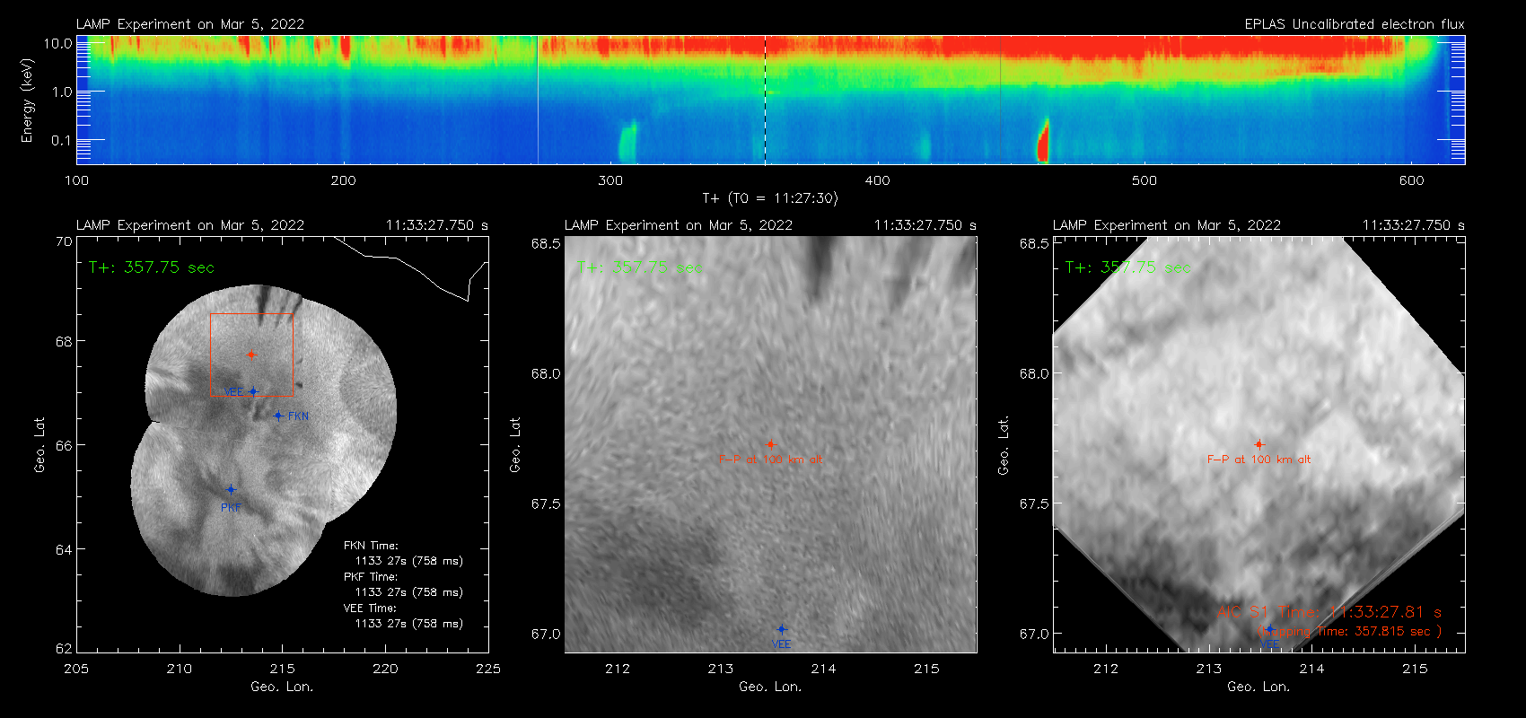Screen dimensions: 1526x718
Task: Click the 'Geo. Lon.' label under the left map
Action: [x=282, y=687]
